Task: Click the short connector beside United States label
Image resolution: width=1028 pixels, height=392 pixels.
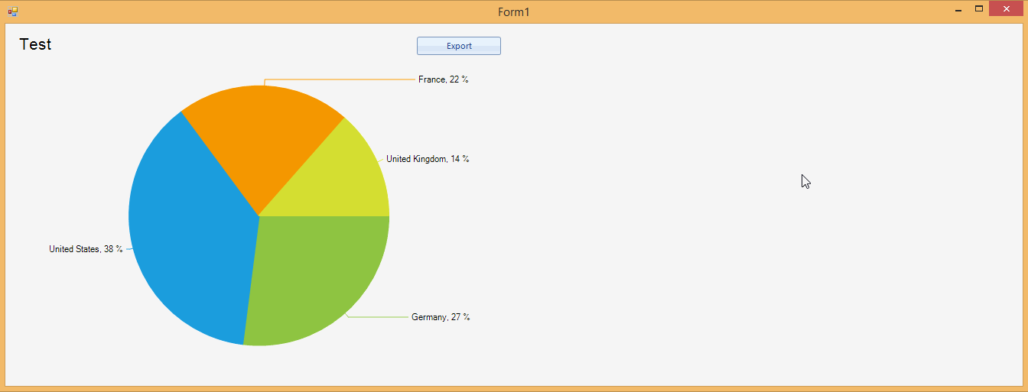Action: point(129,249)
